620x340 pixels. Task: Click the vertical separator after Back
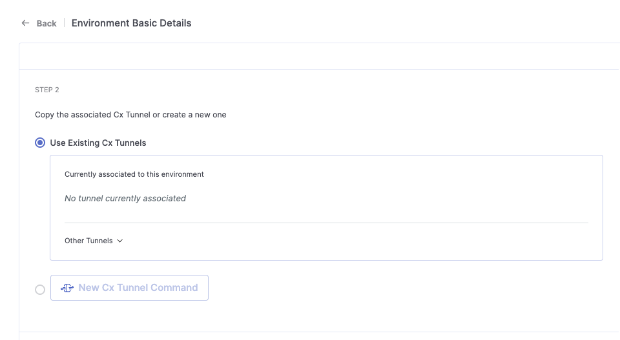pos(64,23)
